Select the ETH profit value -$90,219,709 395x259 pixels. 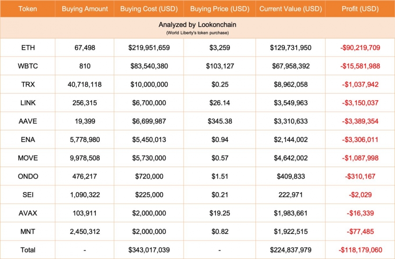click(x=360, y=47)
